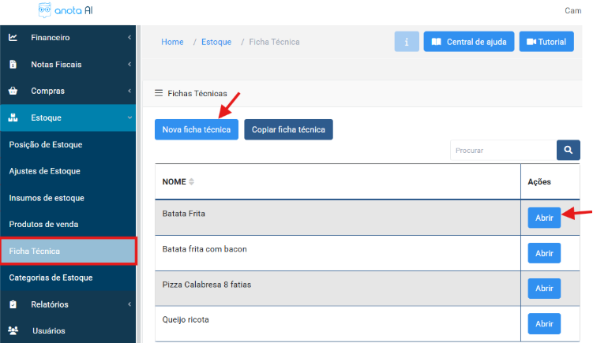The image size is (593, 343).
Task: Expand the Compras submenu arrow
Action: (129, 91)
